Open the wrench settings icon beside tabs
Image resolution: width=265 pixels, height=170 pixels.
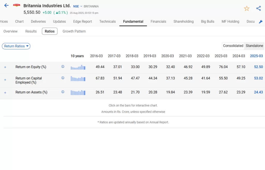coord(261,22)
